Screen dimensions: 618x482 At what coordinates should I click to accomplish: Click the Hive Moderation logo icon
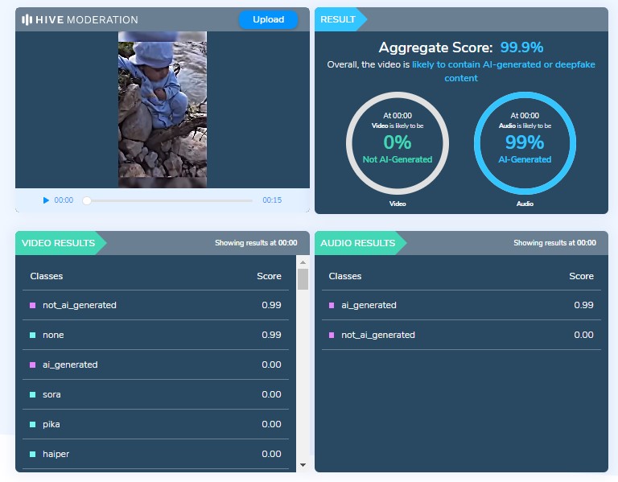pyautogui.click(x=27, y=19)
